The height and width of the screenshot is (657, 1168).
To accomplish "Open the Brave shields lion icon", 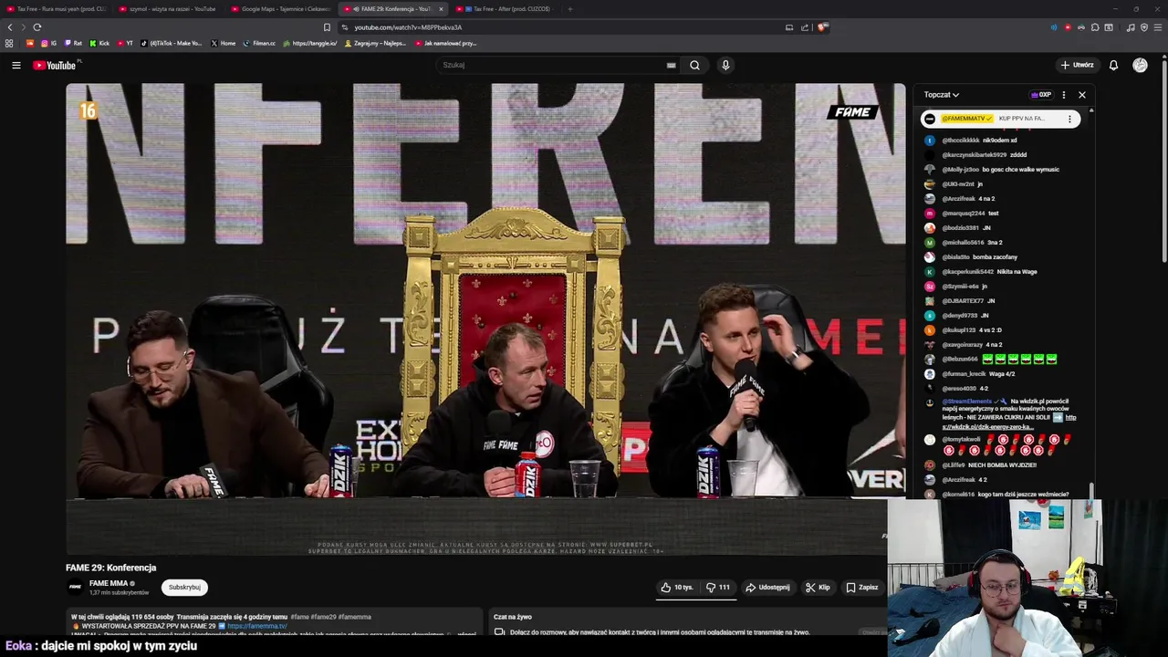I will pos(821,27).
